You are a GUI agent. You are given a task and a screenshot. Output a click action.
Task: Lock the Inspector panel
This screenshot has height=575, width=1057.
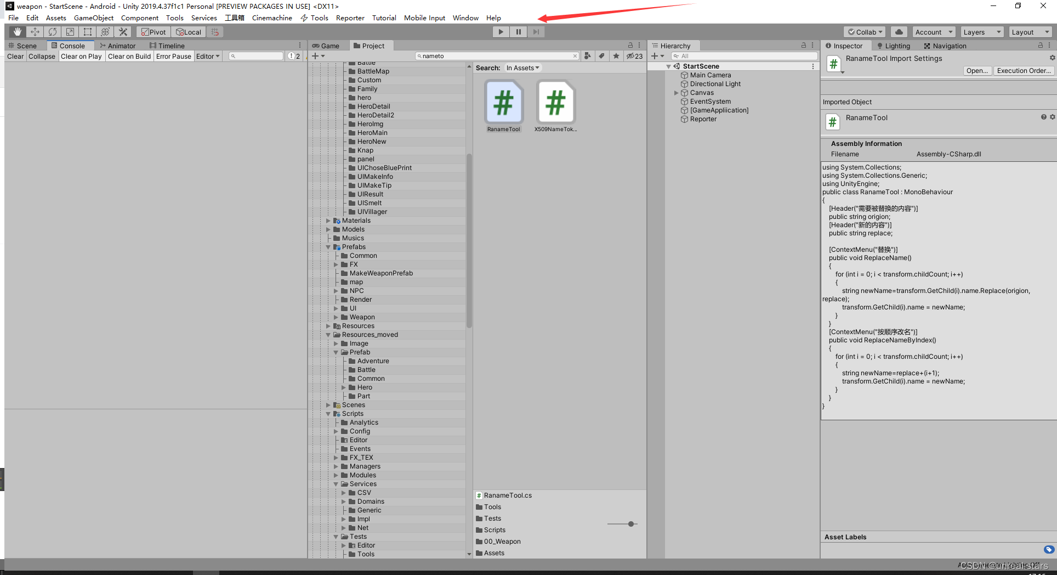1041,46
